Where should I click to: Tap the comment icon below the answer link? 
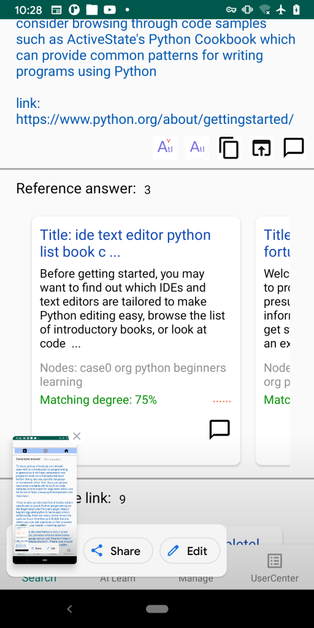pyautogui.click(x=294, y=148)
